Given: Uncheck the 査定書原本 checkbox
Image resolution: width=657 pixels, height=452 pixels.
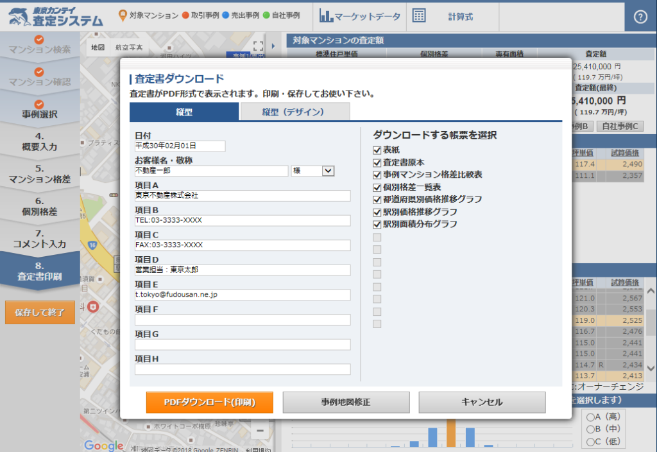Looking at the screenshot, I should click(x=377, y=162).
